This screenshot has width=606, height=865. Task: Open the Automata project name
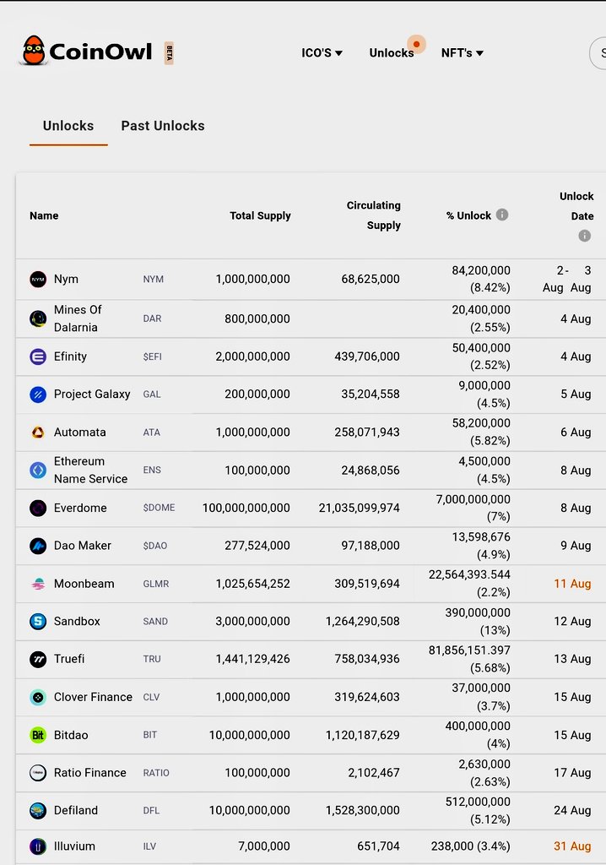click(80, 432)
